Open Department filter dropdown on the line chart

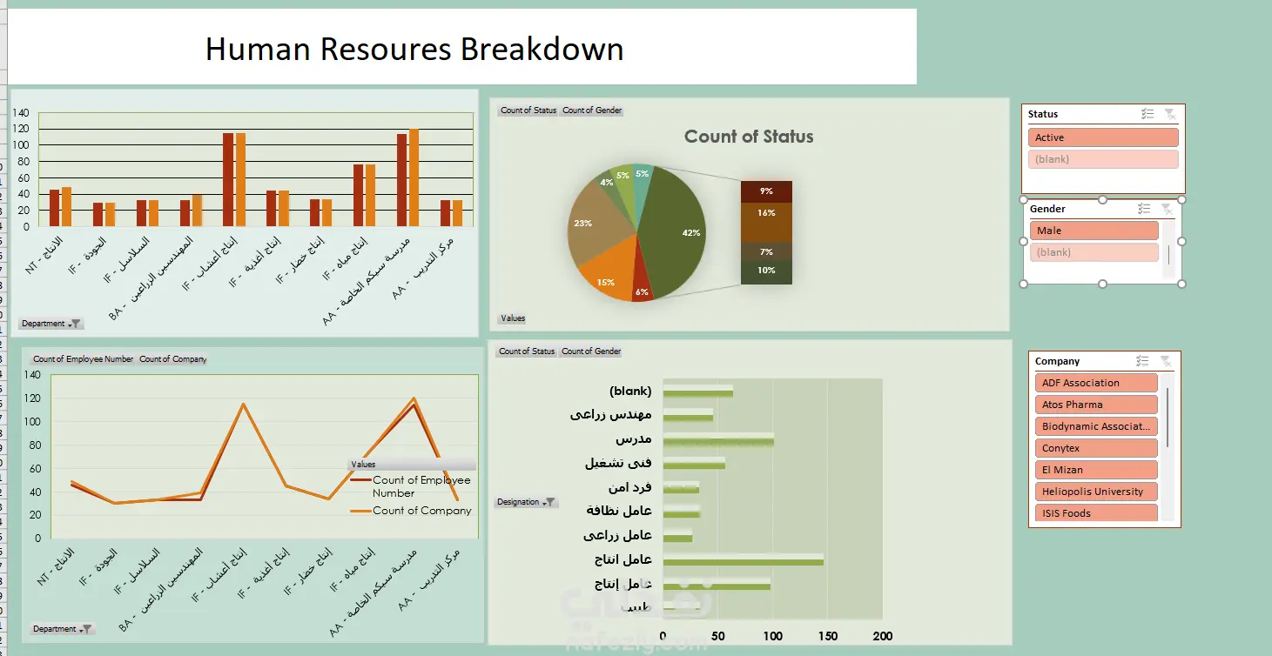point(62,629)
